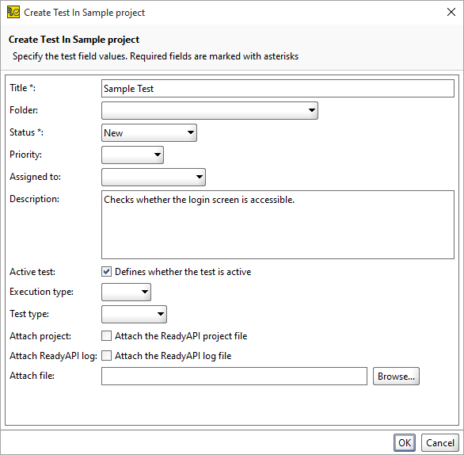Click the 'Attach ReadyAPI log:' label

pos(53,356)
